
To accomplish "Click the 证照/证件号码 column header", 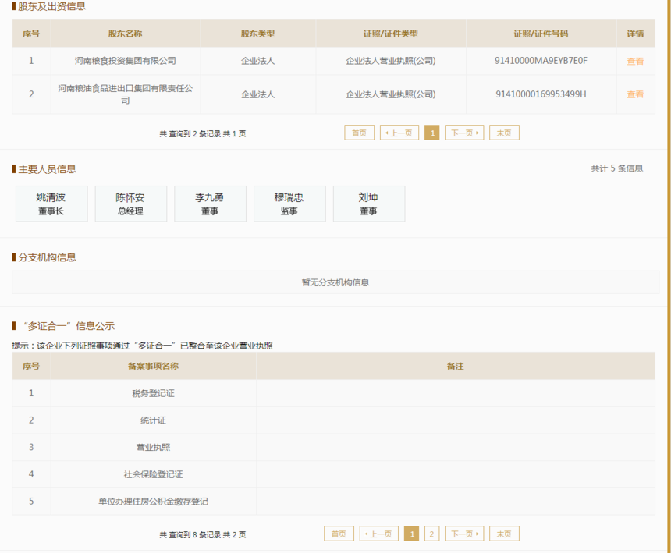I will coord(541,34).
